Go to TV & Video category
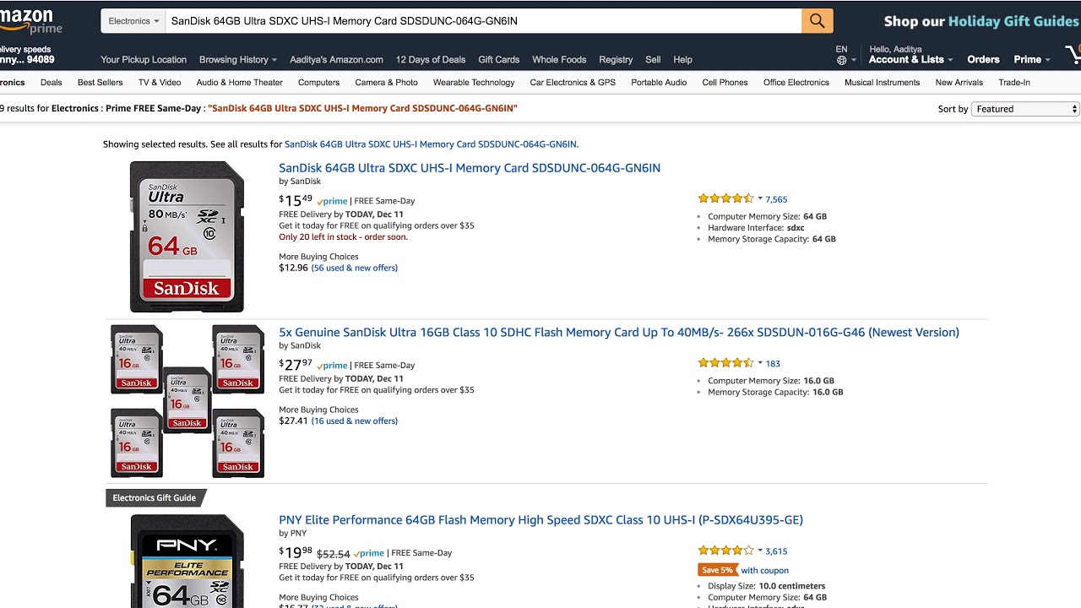Image resolution: width=1081 pixels, height=608 pixels. click(x=160, y=83)
